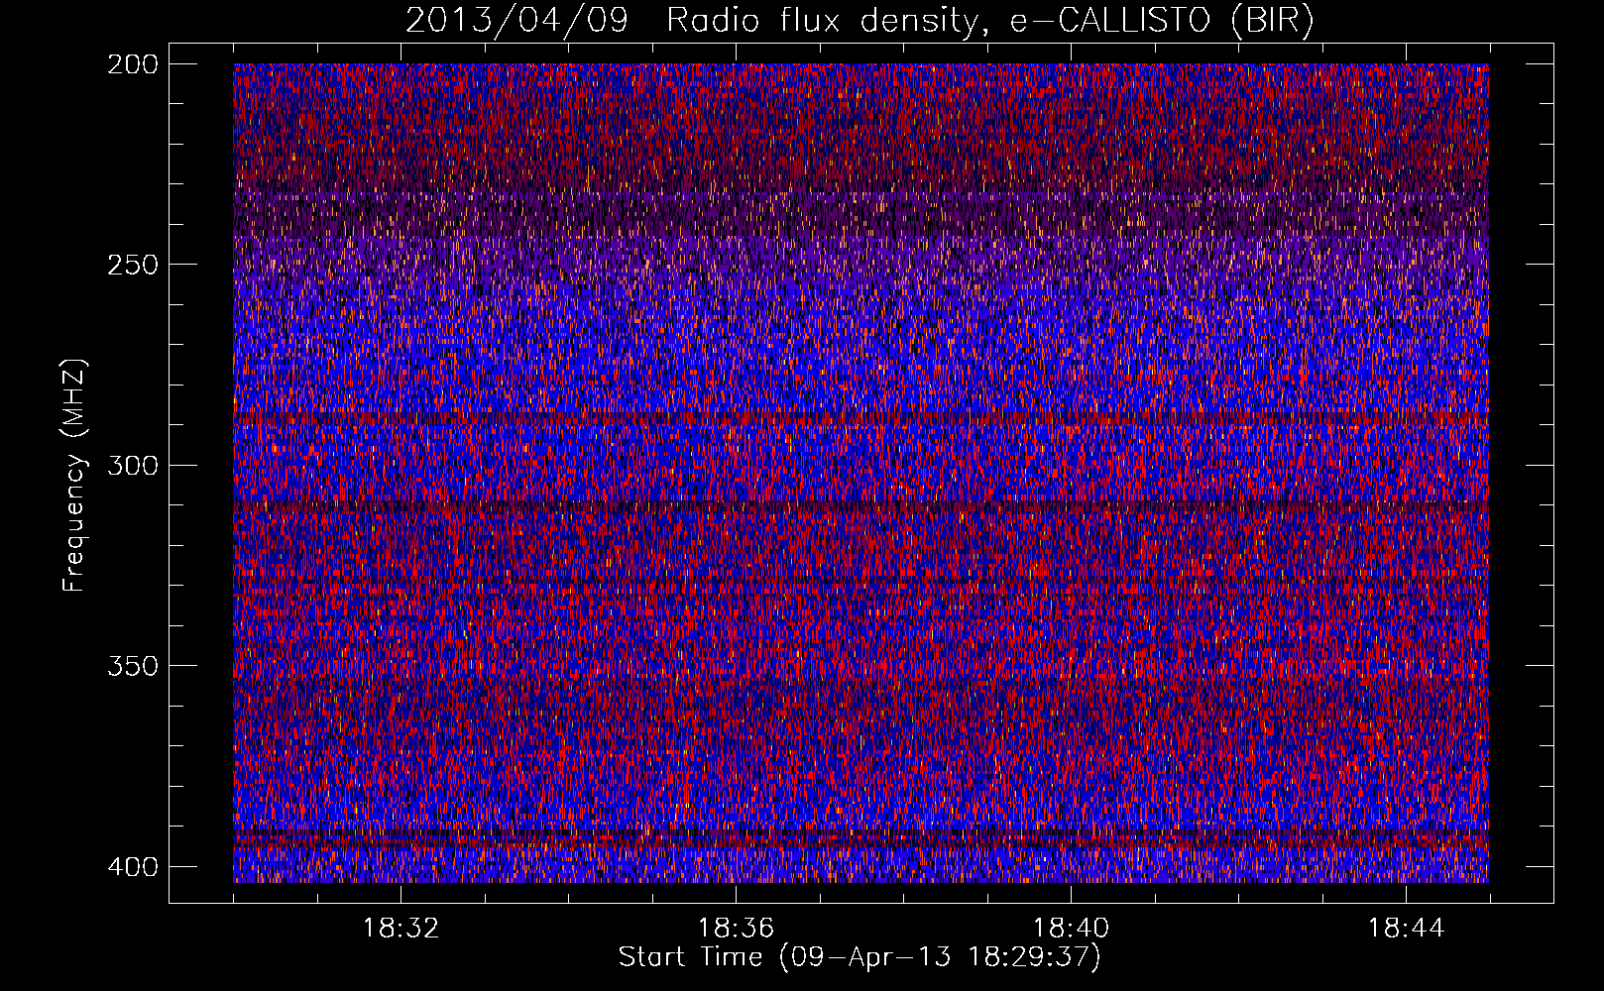Select the 300 frequency tick label

[133, 465]
